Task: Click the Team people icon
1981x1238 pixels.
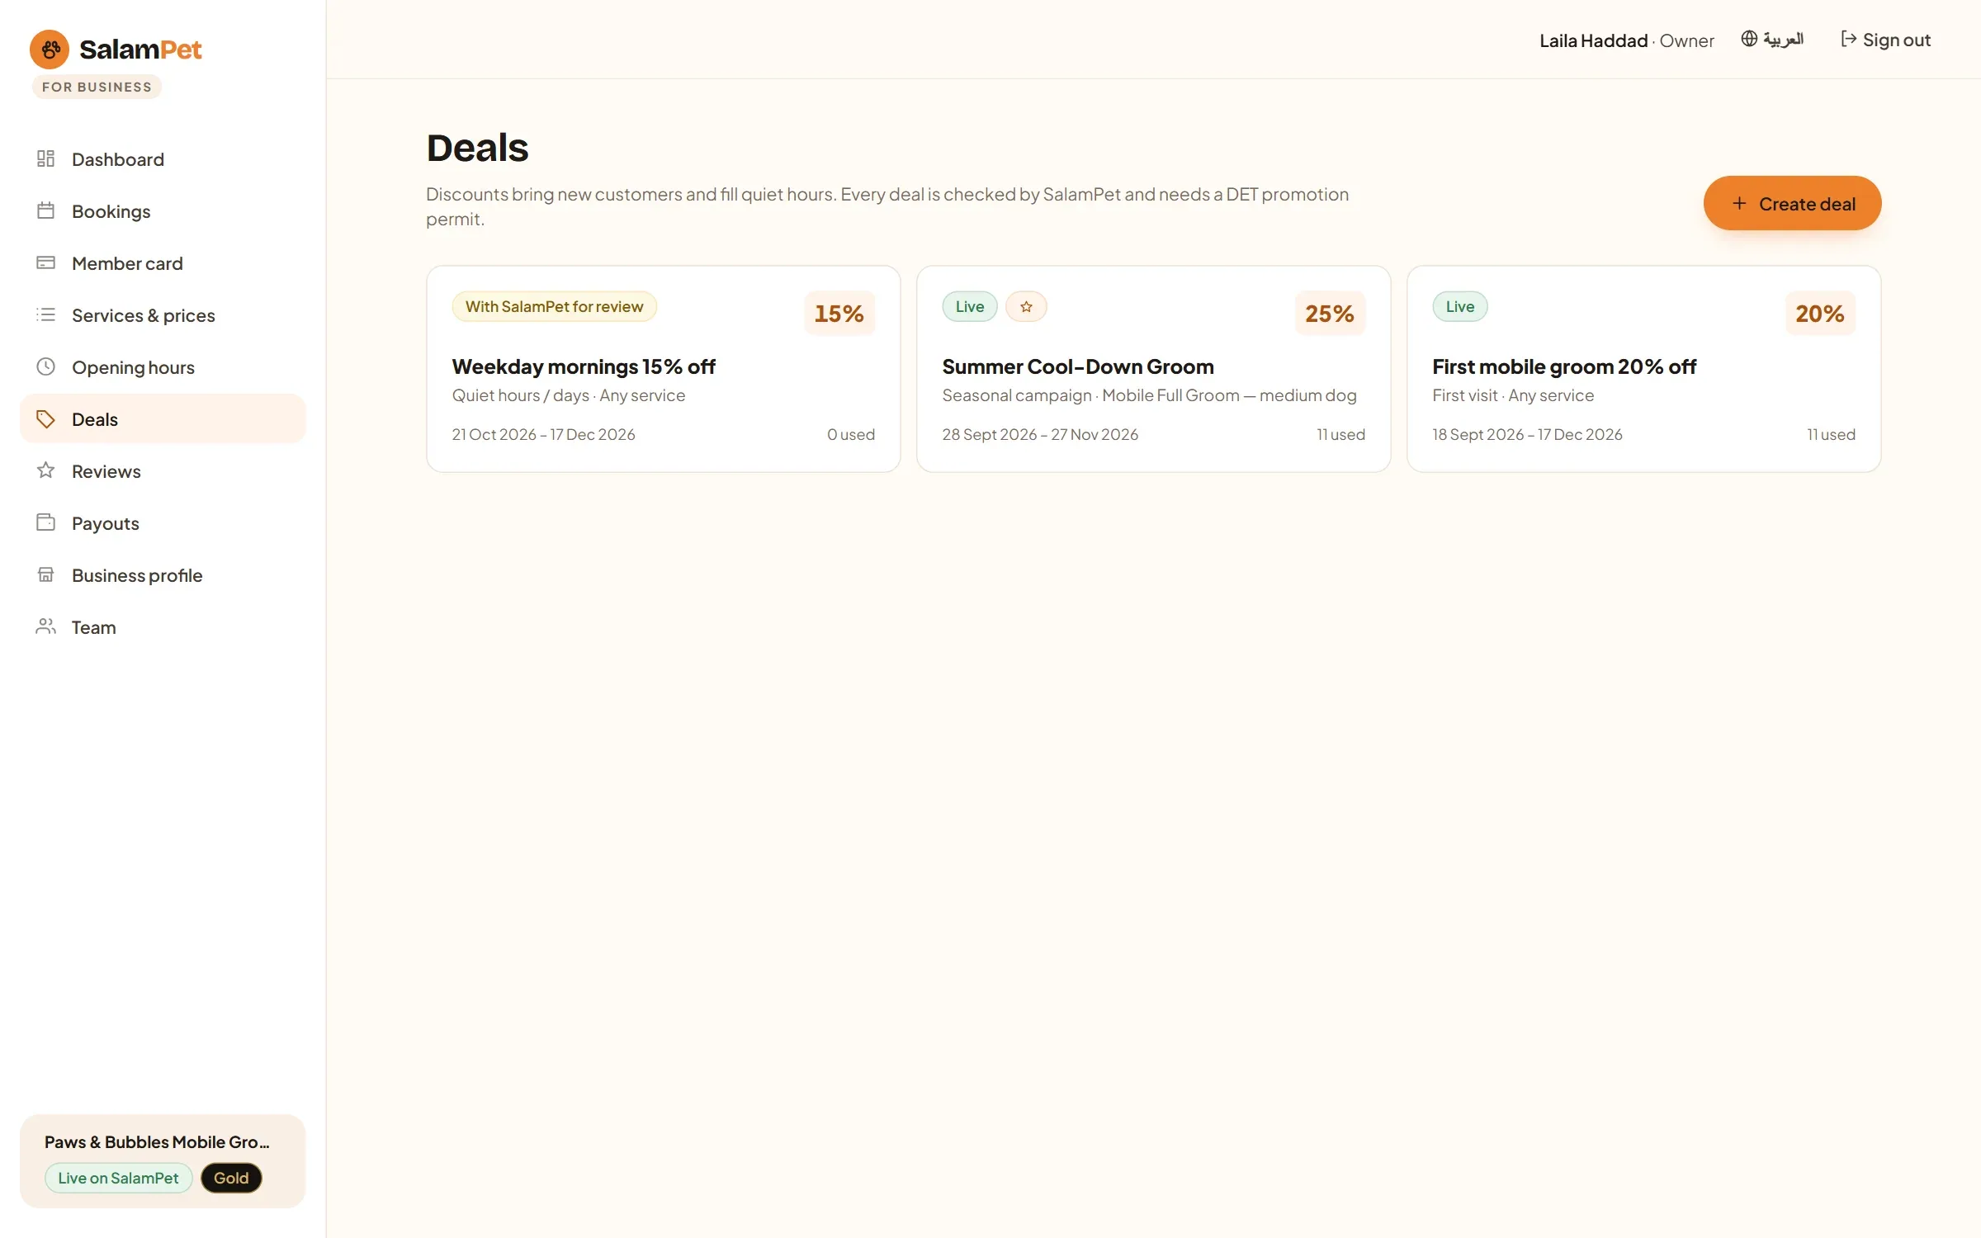Action: click(x=46, y=626)
